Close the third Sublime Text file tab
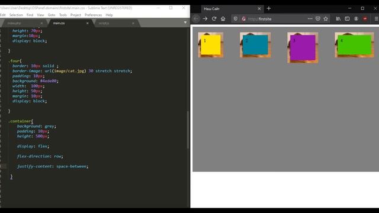This screenshot has width=379, height=213. click(x=133, y=23)
